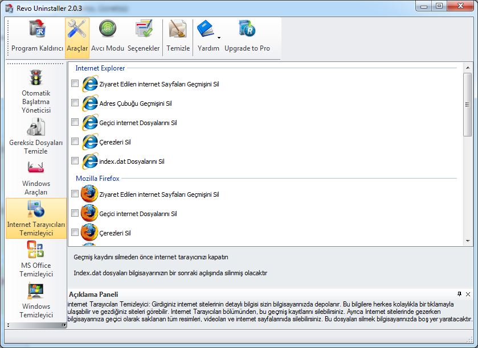Open Gereksiz Dosyaları Temizle tool

tap(36, 136)
